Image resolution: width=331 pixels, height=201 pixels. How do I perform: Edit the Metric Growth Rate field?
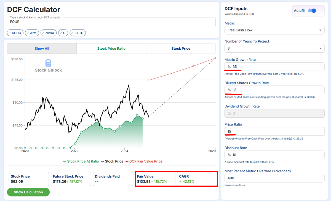tap(274, 67)
